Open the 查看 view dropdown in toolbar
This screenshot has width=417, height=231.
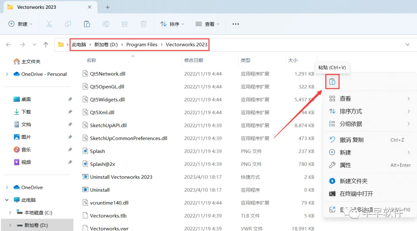(207, 24)
